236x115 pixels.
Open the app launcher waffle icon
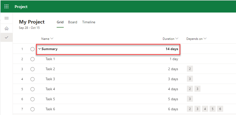pyautogui.click(x=7, y=7)
